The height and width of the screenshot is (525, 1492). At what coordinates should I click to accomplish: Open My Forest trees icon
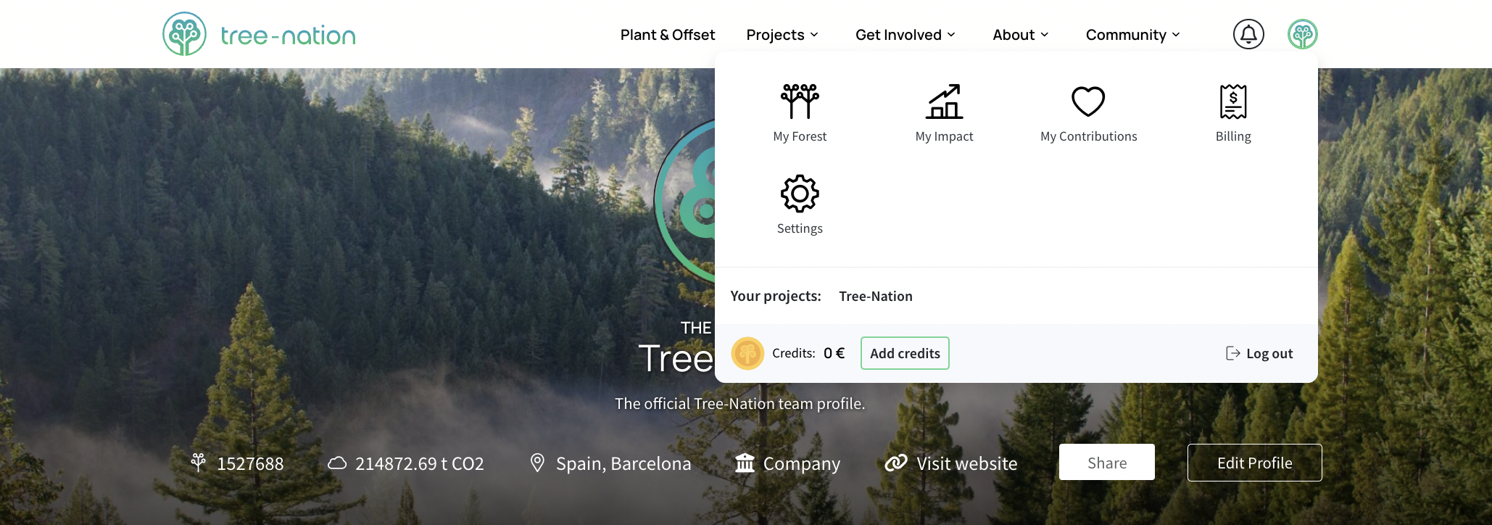800,101
